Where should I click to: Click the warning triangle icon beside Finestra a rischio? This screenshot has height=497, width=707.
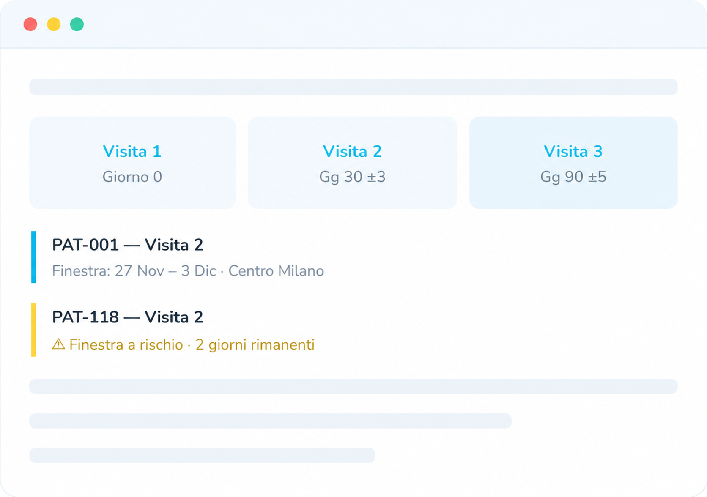click(58, 344)
